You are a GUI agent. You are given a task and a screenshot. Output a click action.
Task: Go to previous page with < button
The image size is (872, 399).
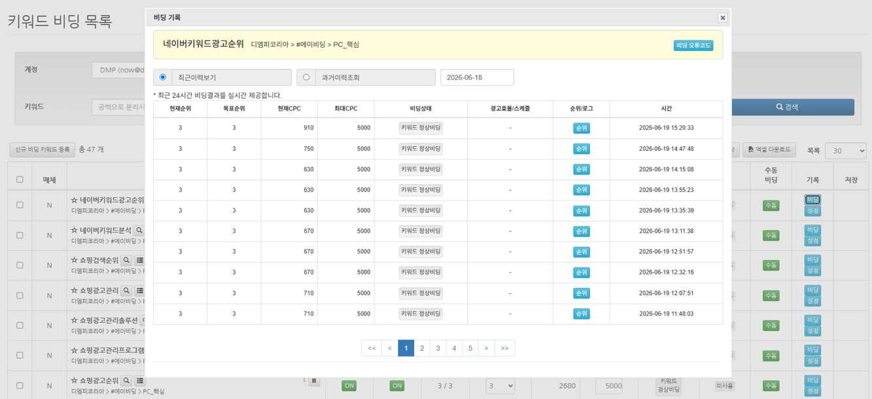coord(390,348)
